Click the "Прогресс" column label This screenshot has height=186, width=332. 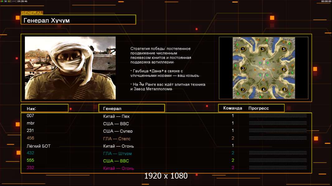(x=258, y=108)
